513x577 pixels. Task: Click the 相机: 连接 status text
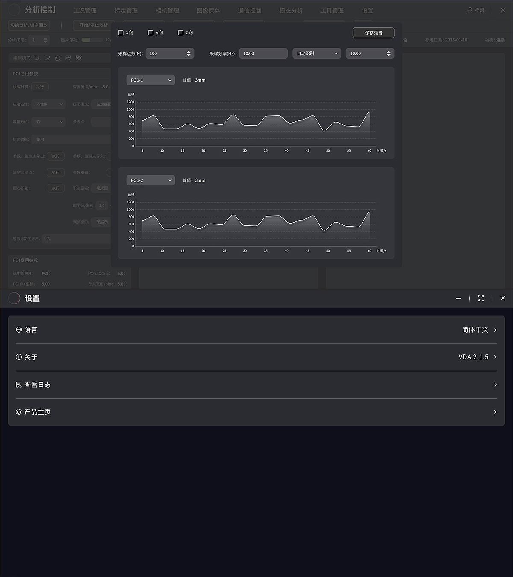(495, 40)
